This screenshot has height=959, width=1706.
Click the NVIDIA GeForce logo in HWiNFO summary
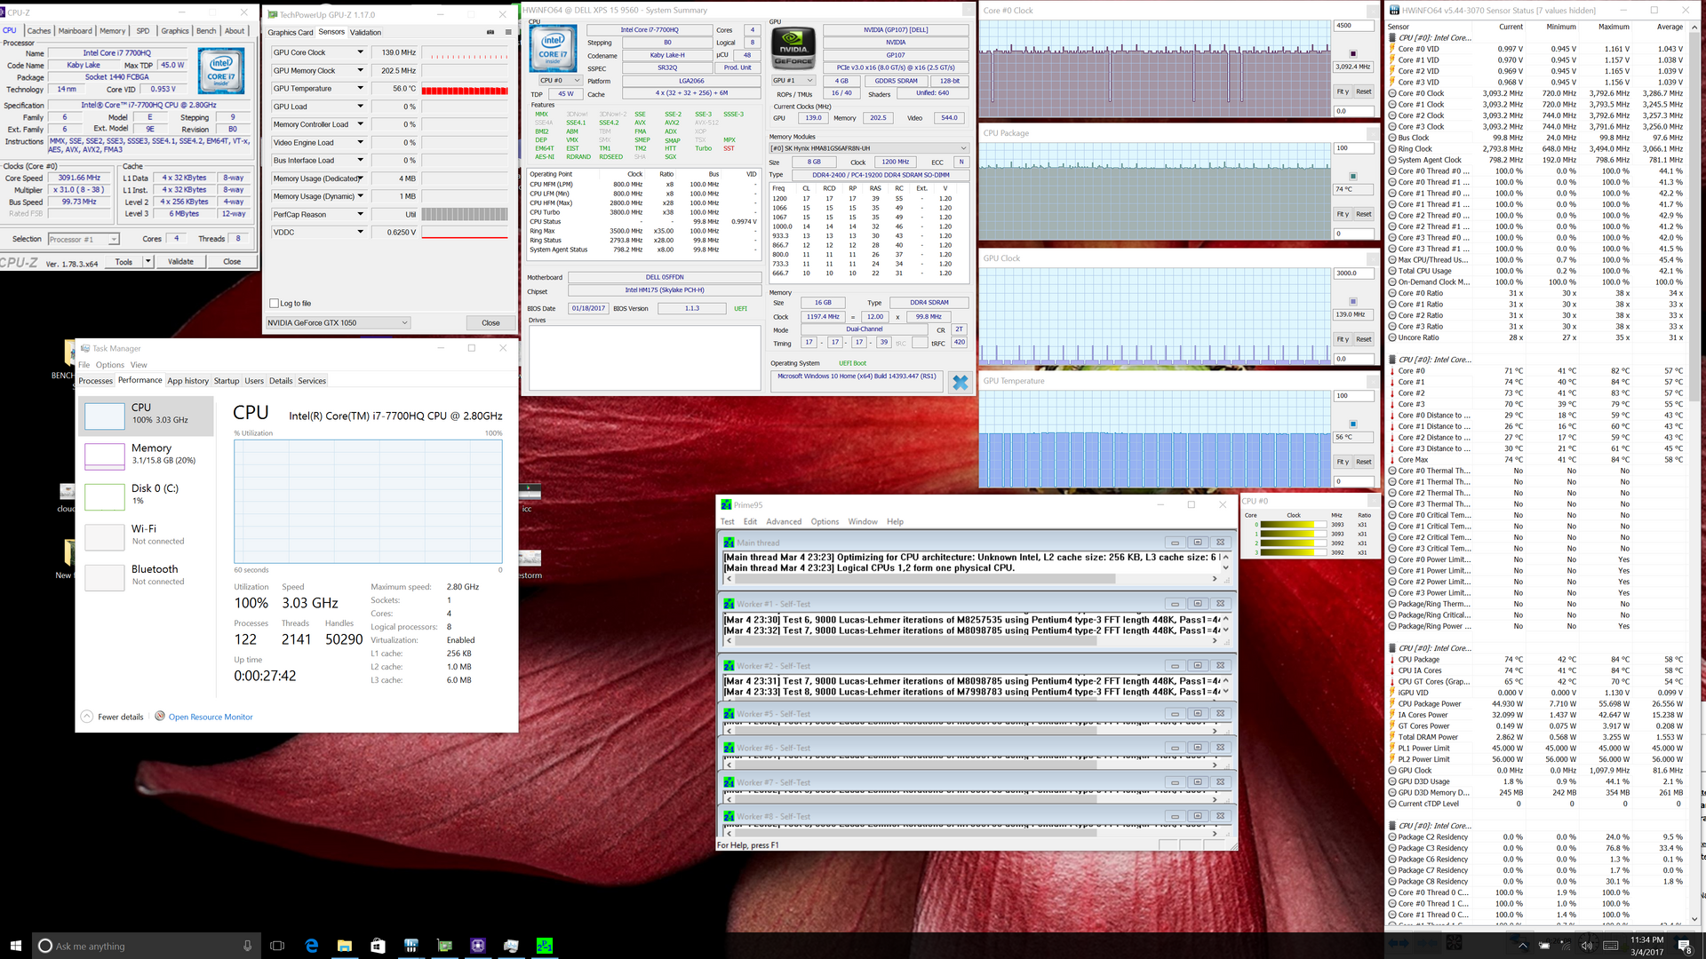(x=793, y=48)
